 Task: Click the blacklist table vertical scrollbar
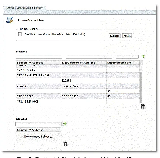(x=141, y=87)
